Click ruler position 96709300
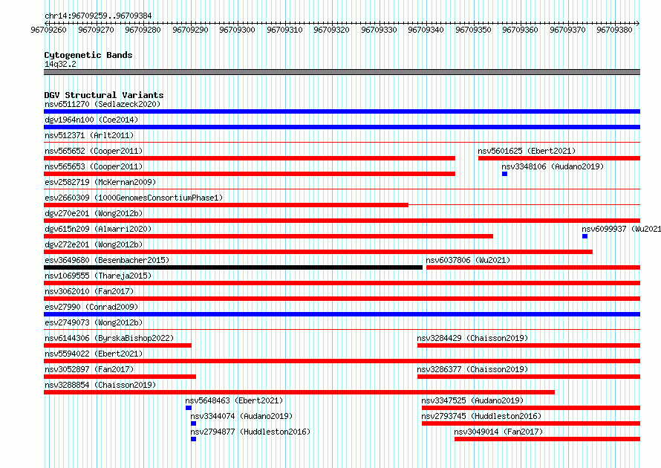This screenshot has width=661, height=468. [238, 30]
